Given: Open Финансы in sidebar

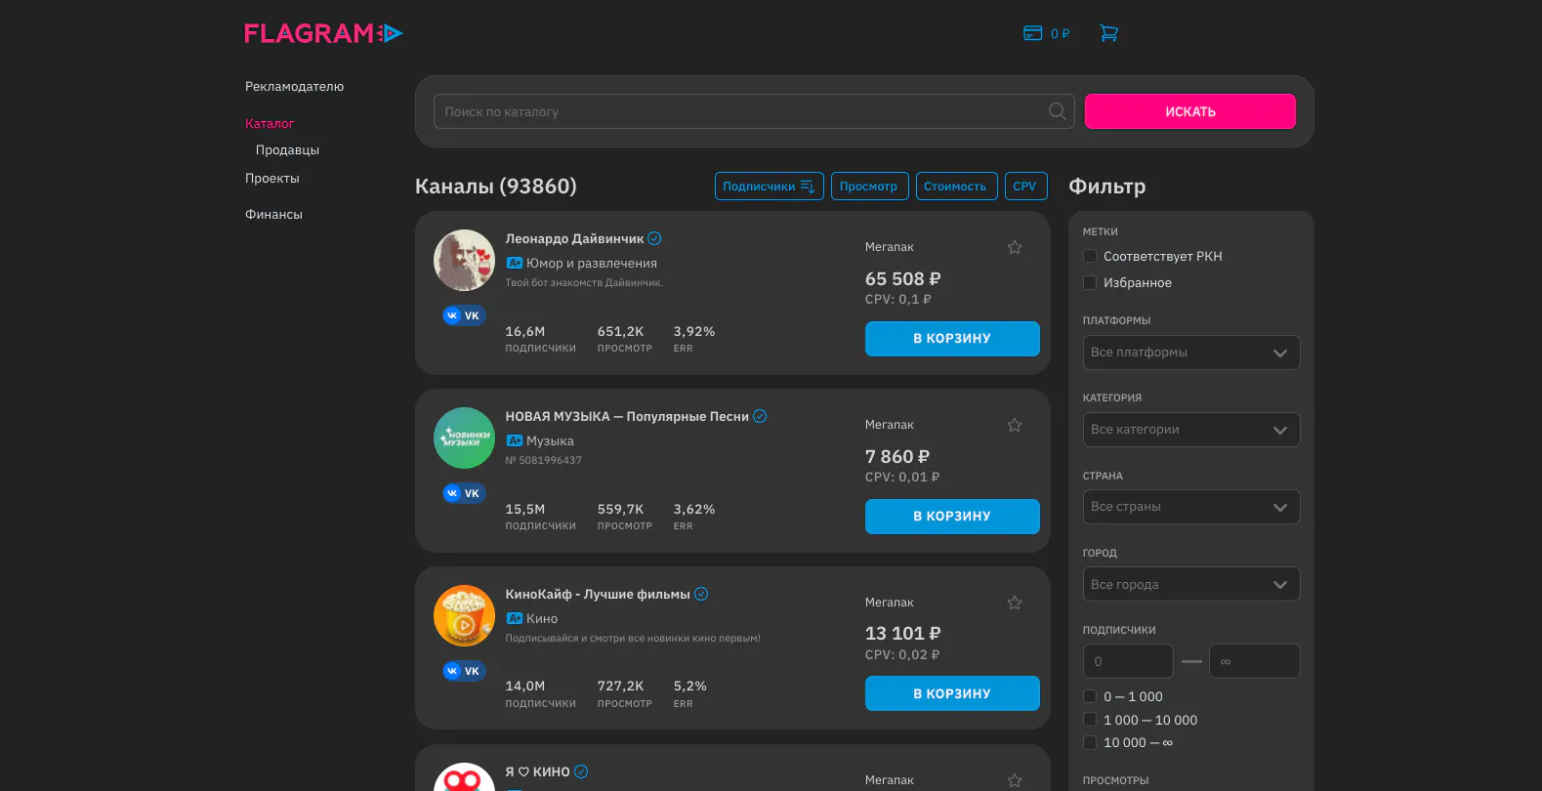Looking at the screenshot, I should tap(273, 214).
